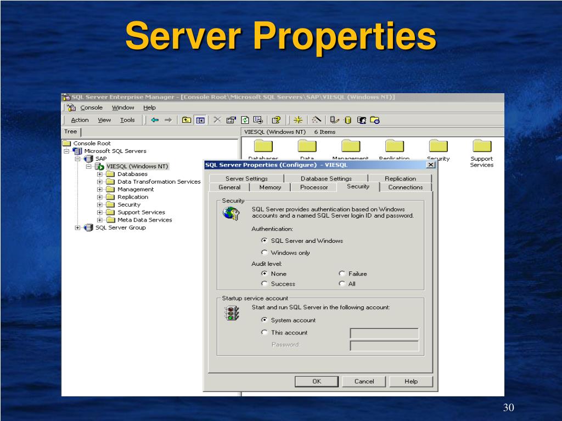This screenshot has width=562, height=421.
Task: Collapse the SAP server group node
Action: coord(78,158)
